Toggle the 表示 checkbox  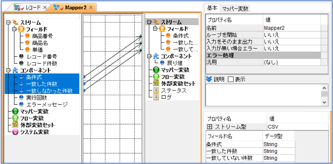[231, 79]
